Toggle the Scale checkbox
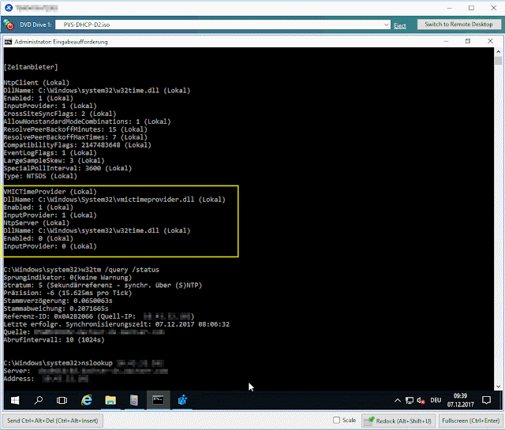505x430 pixels. pyautogui.click(x=337, y=420)
